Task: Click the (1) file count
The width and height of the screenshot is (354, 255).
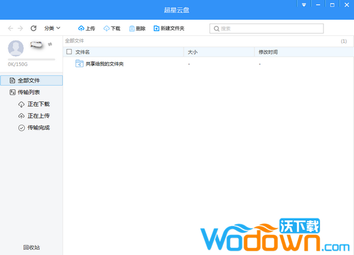Action: click(x=343, y=41)
